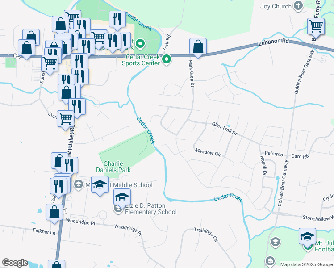This screenshot has width=334, height=268.
Task: Select the Glen Trail Dr street label
Action: (x=225, y=129)
